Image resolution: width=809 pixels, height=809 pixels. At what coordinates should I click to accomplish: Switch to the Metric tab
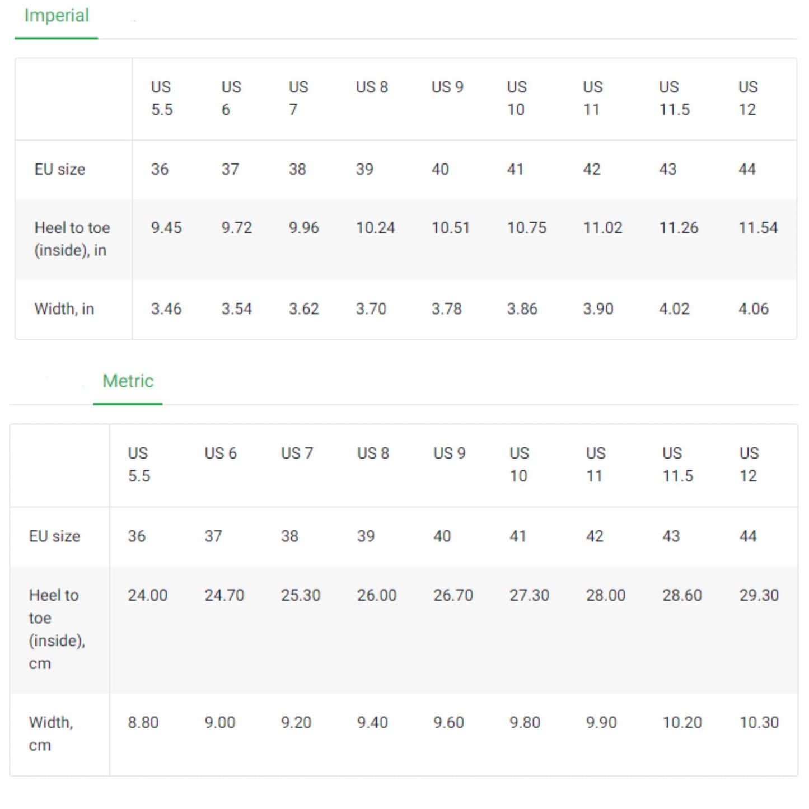(128, 381)
